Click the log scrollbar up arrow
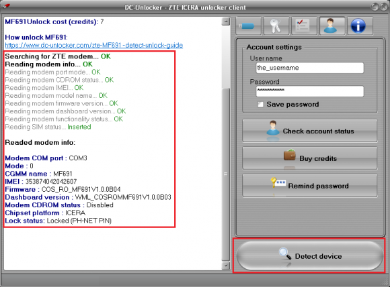The image size is (390, 287). point(225,21)
